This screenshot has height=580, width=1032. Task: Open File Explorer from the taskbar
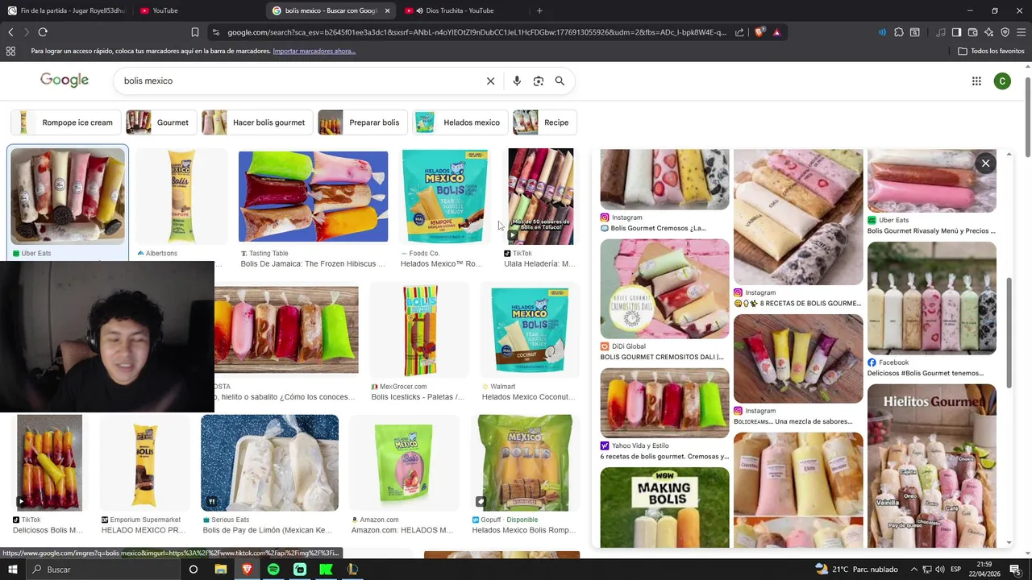(220, 570)
